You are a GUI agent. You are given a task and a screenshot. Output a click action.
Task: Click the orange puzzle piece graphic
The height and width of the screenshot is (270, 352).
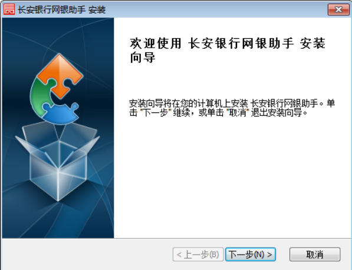point(60,75)
